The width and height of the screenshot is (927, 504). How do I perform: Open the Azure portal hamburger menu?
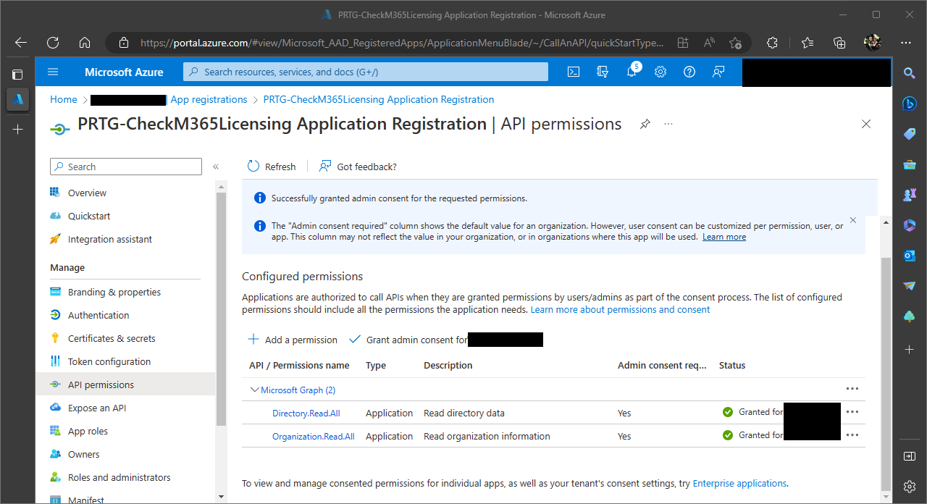pyautogui.click(x=53, y=72)
